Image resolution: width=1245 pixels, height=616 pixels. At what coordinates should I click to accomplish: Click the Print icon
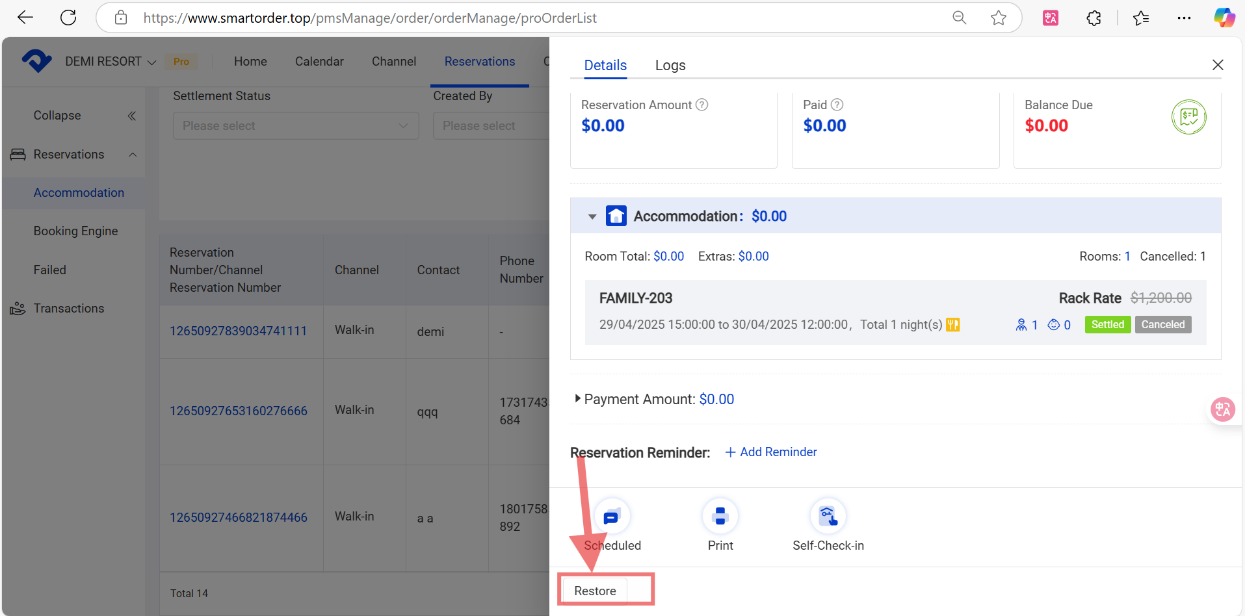coord(720,517)
